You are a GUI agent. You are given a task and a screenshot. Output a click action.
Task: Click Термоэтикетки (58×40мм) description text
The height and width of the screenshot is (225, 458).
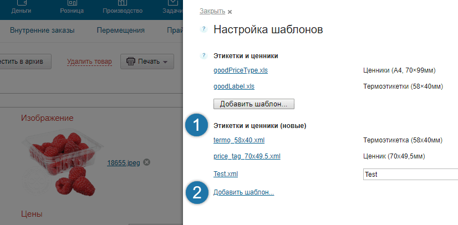pos(403,86)
